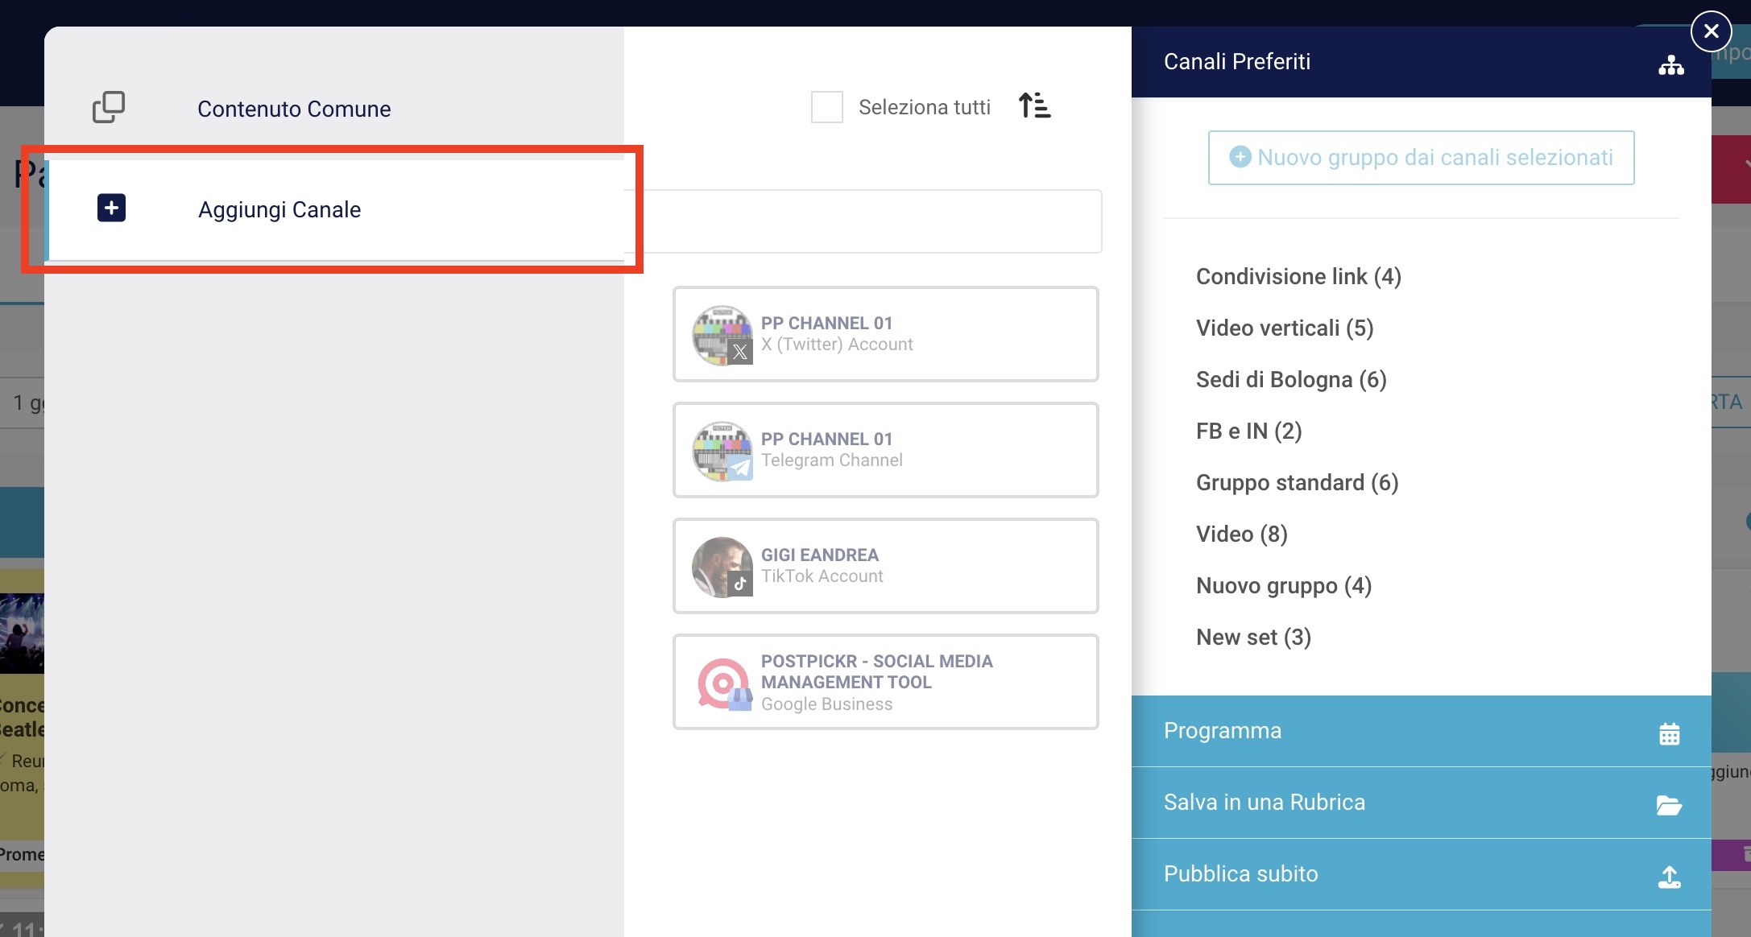Click the Contenuto Comune copy icon
The image size is (1751, 937).
point(109,107)
